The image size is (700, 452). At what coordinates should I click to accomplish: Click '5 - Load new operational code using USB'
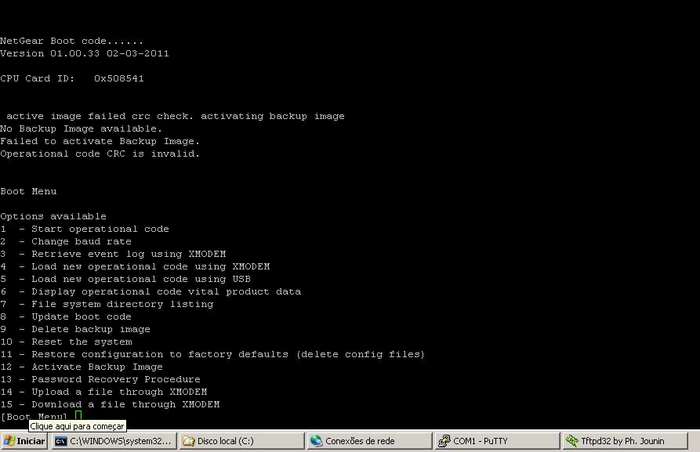pos(125,279)
